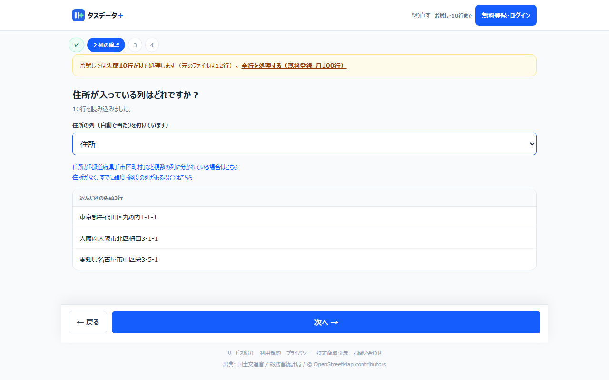Open サービス紹介 footer link
The height and width of the screenshot is (380, 609).
[240, 353]
